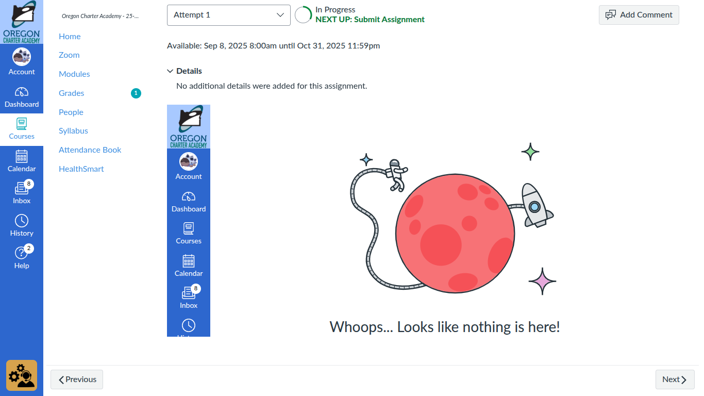Open the embedded screenshot thumbnail
Screen dimensions: 704x396
tap(189, 221)
